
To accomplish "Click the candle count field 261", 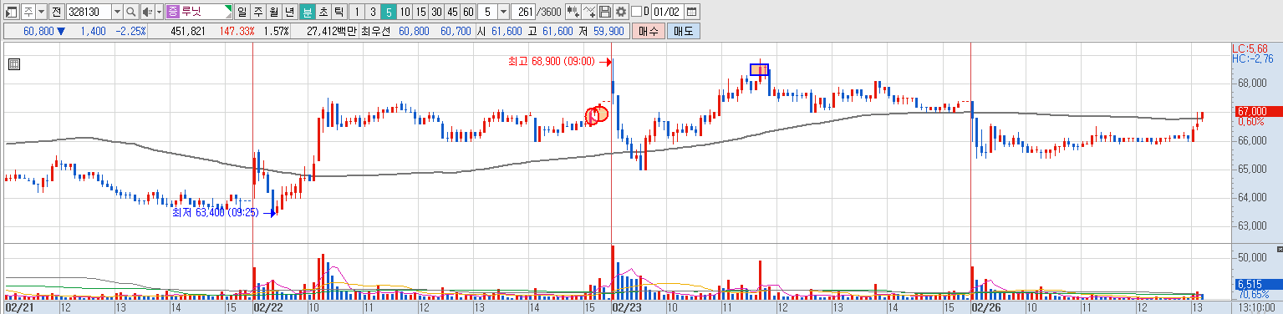I will tap(524, 12).
